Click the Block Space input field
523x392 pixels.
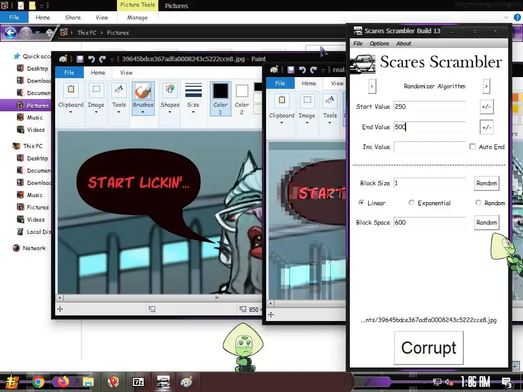tap(430, 223)
